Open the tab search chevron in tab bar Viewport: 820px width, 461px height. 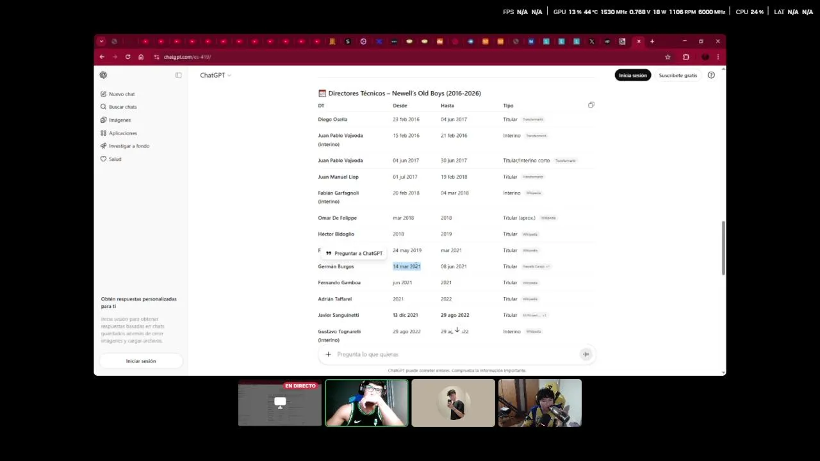tap(101, 42)
